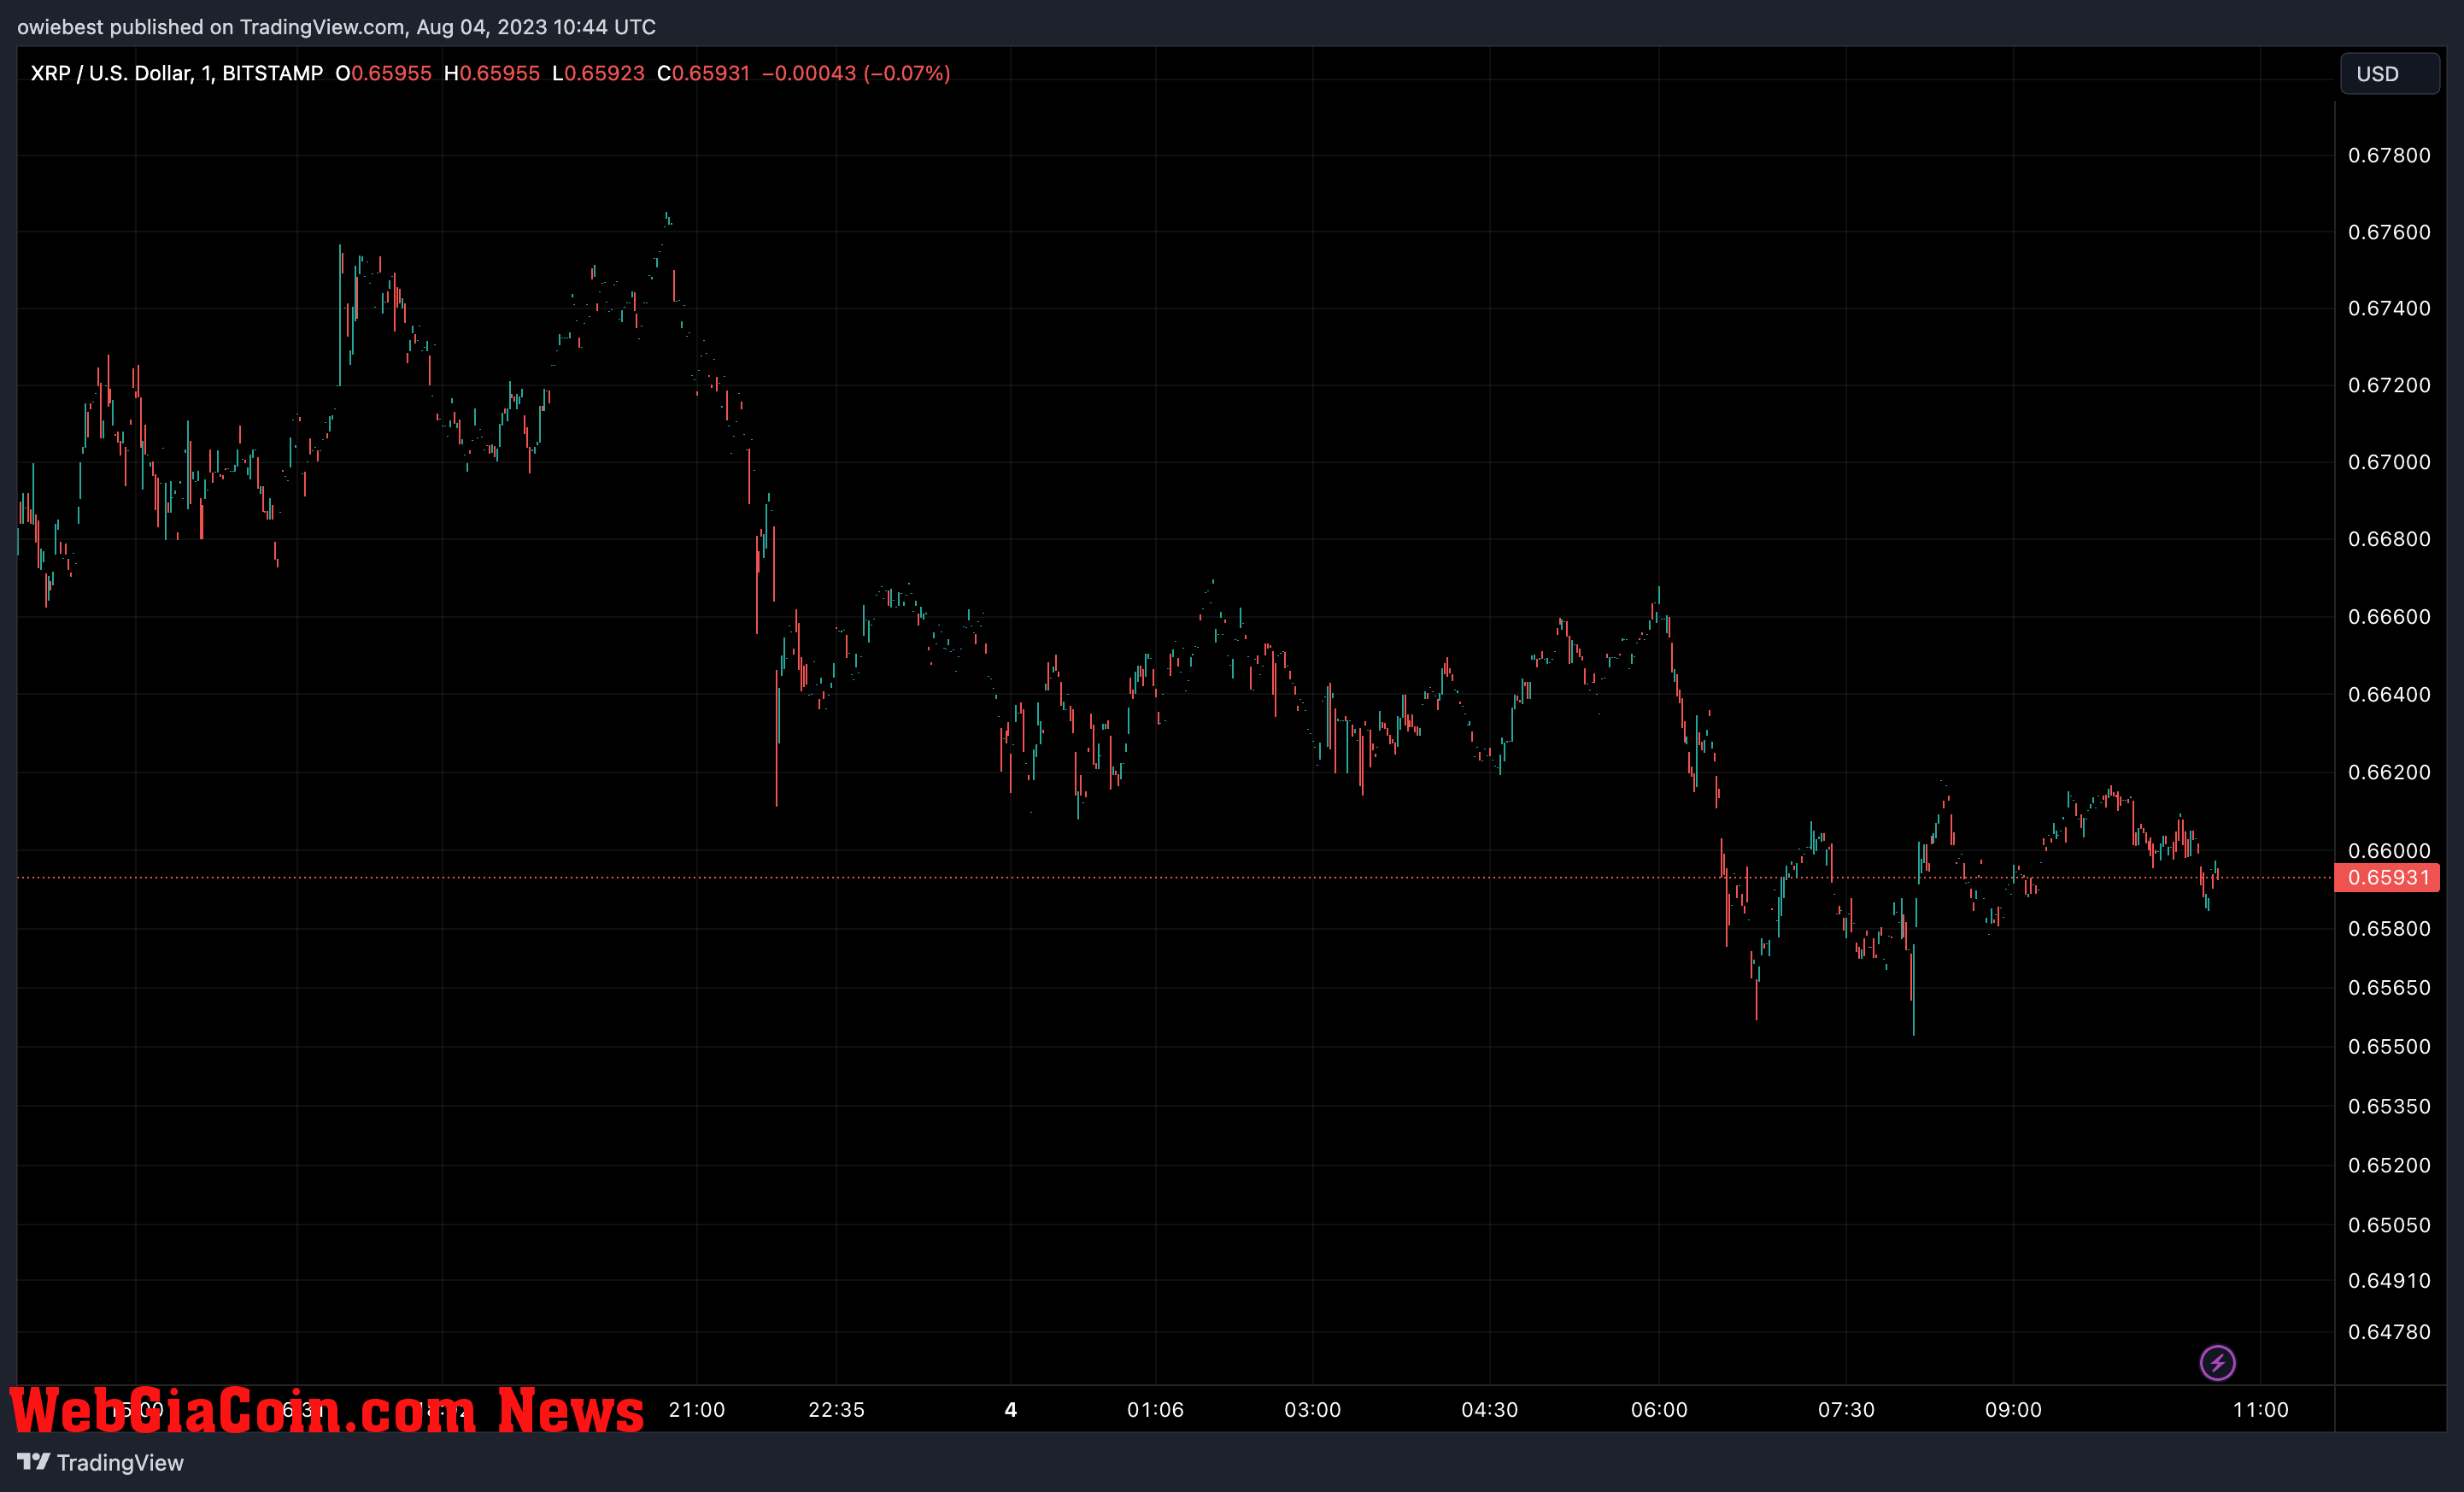Click the 11:00 time axis label

tap(2261, 1410)
